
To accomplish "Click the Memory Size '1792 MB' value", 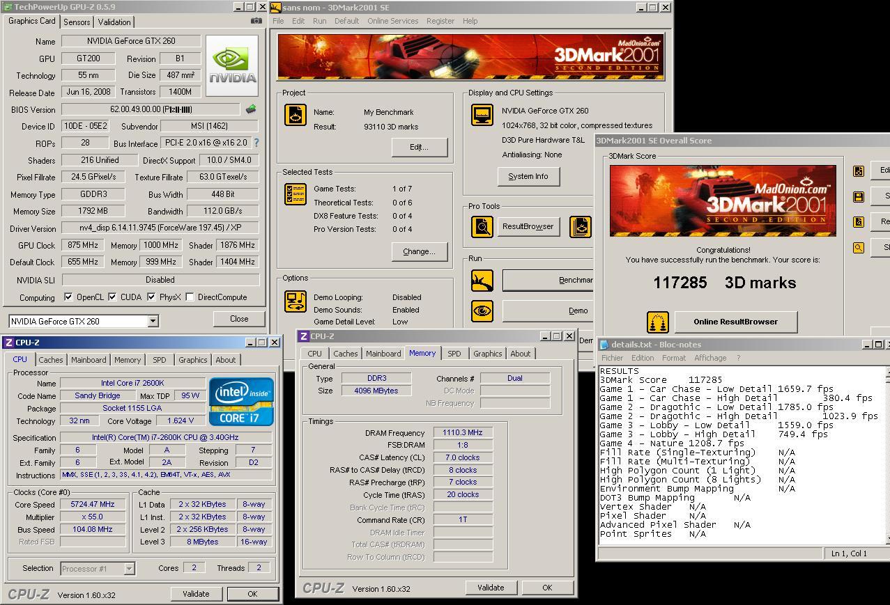I will tap(94, 211).
